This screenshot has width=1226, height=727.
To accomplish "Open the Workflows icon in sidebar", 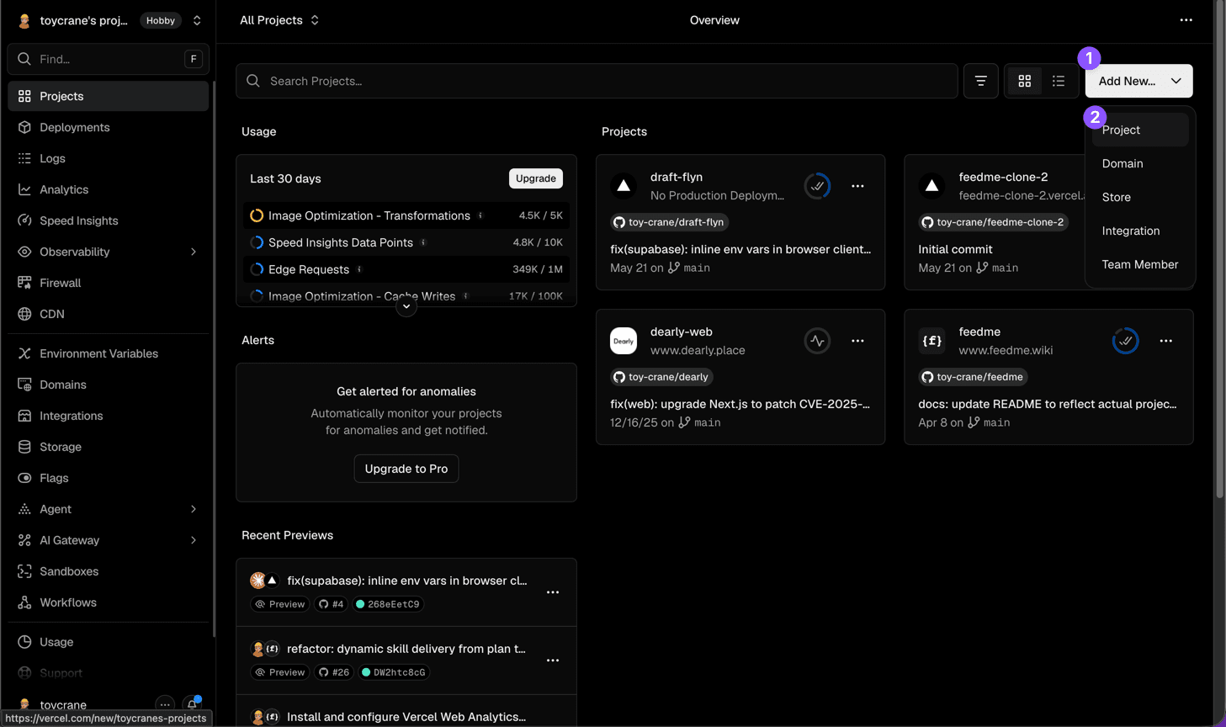I will coord(24,602).
